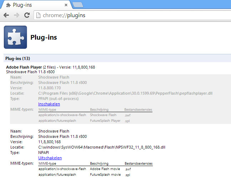Reload the plugins page
231x180 pixels.
[27, 15]
